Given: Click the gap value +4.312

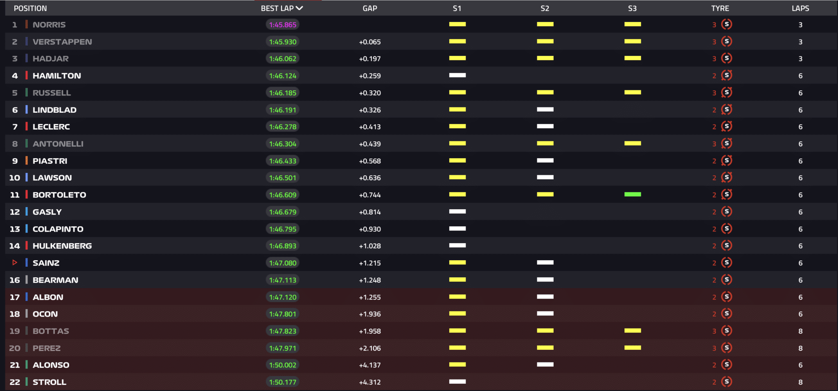Looking at the screenshot, I should 370,382.
